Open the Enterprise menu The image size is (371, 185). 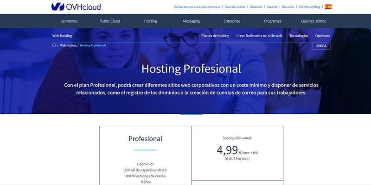coord(232,21)
